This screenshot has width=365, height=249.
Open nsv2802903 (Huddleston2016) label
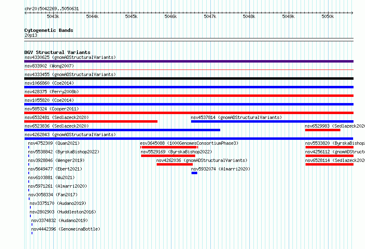[x=63, y=212]
